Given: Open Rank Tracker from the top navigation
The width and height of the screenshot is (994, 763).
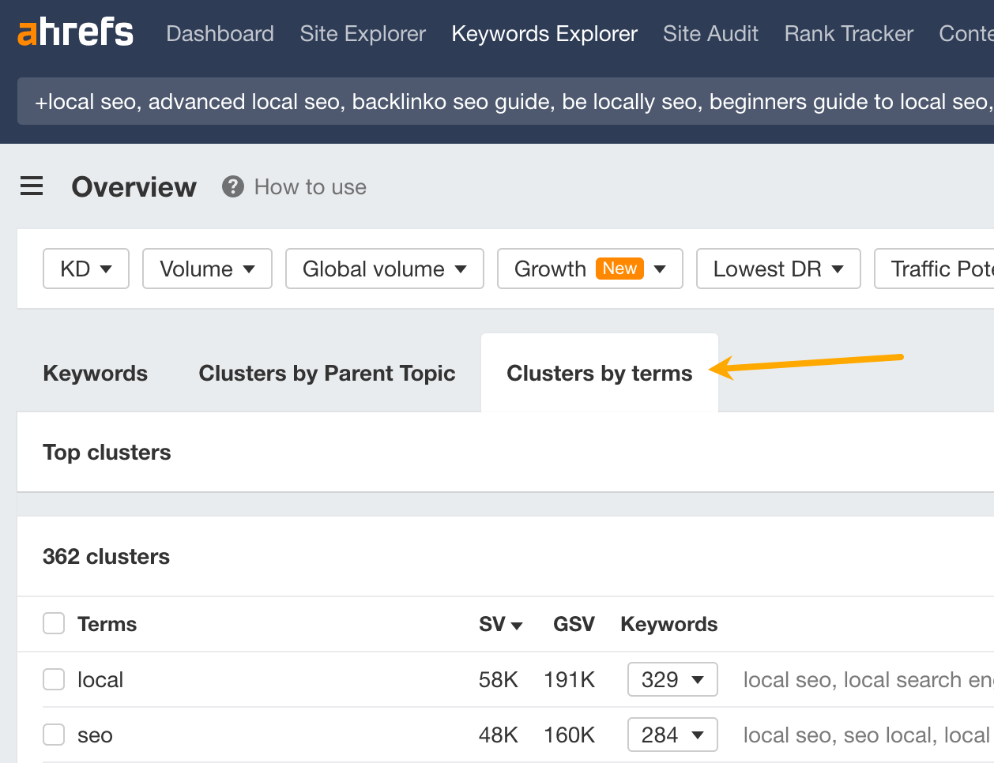Looking at the screenshot, I should [848, 33].
